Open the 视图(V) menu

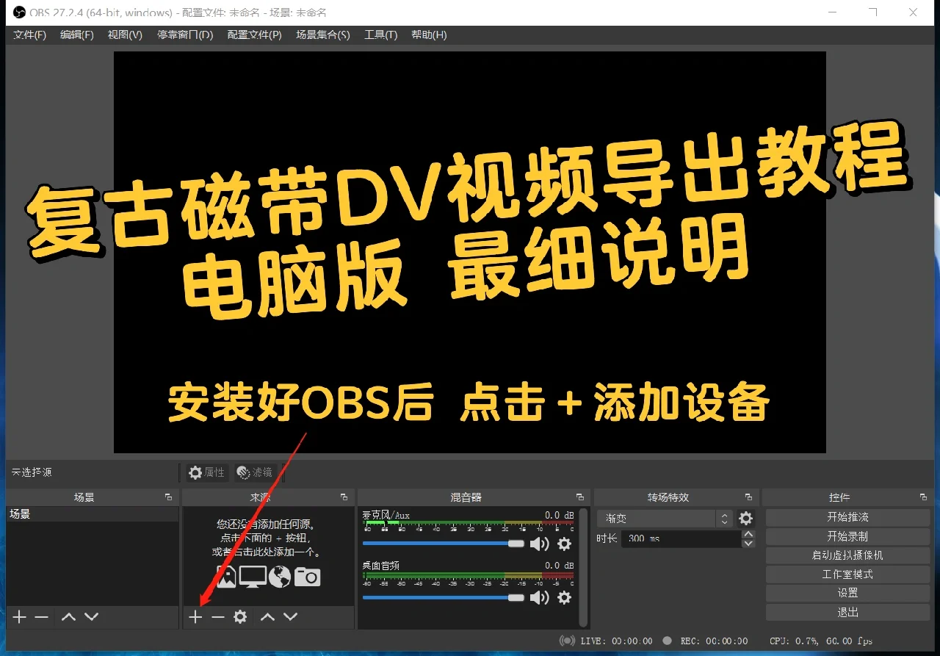tap(125, 35)
